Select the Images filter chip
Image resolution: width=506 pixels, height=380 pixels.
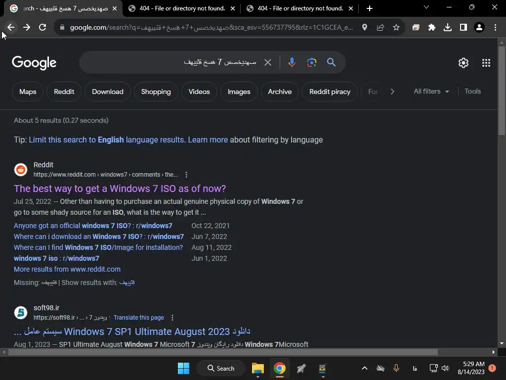coord(239,92)
